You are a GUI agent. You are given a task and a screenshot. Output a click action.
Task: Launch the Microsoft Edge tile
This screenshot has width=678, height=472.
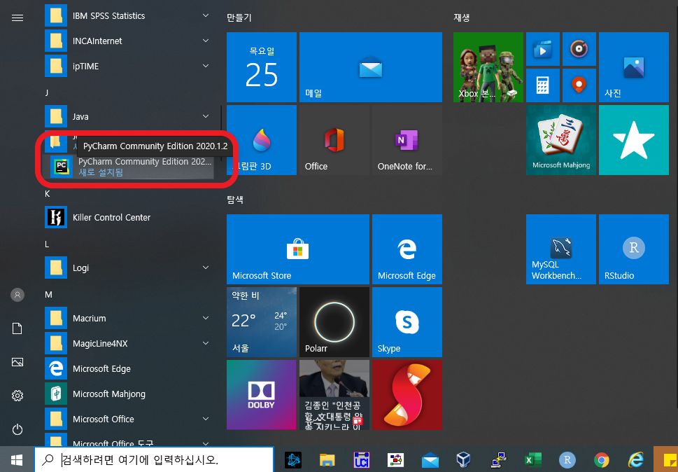point(407,249)
